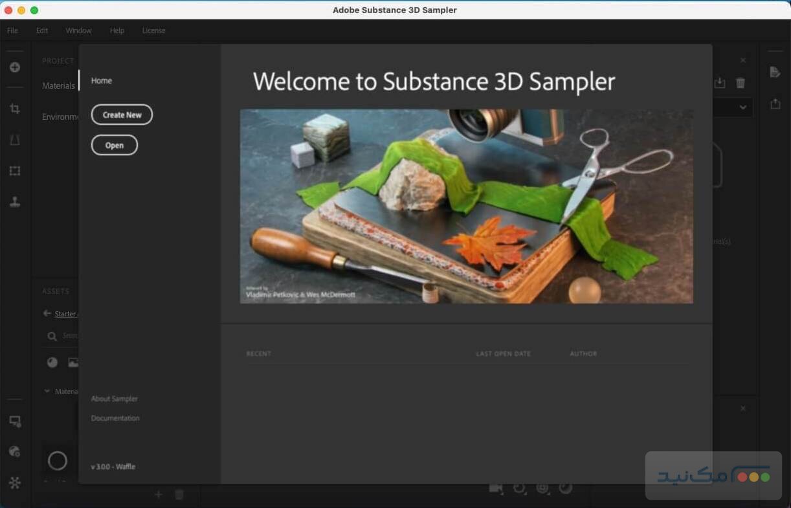Click the globe icon in lower left sidebar

[x=15, y=452]
